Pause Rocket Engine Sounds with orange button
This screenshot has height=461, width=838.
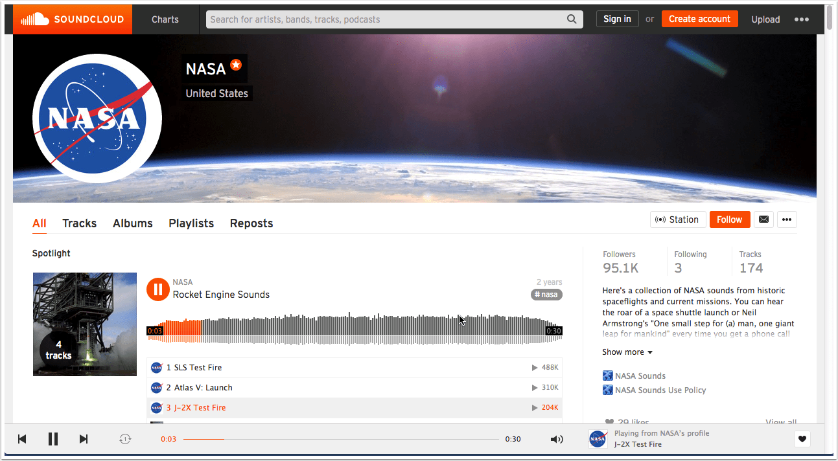point(157,289)
